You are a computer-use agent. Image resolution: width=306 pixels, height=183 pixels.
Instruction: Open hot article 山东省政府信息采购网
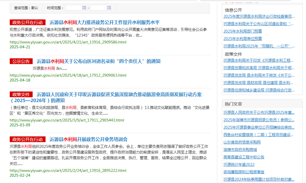pyautogui.click(x=242, y=142)
